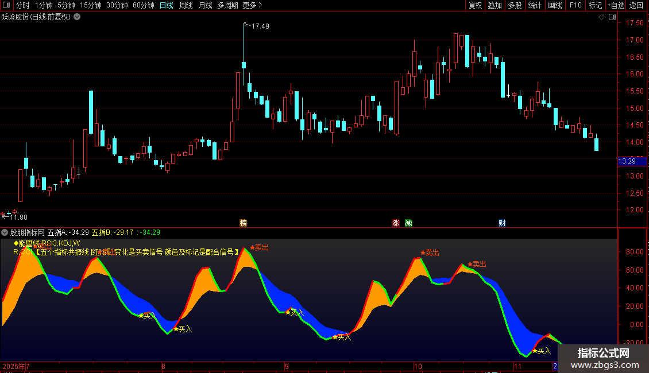
Task: Select the 15分钟 period tab
Action: coord(91,5)
